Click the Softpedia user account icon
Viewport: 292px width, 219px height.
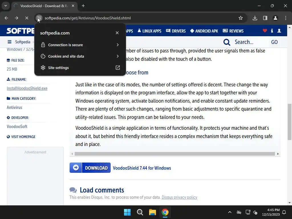coord(279,31)
